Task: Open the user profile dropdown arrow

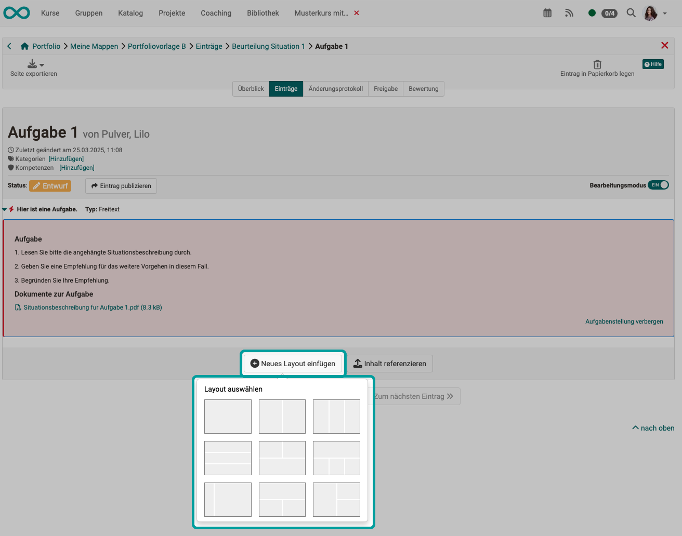Action: coord(664,13)
